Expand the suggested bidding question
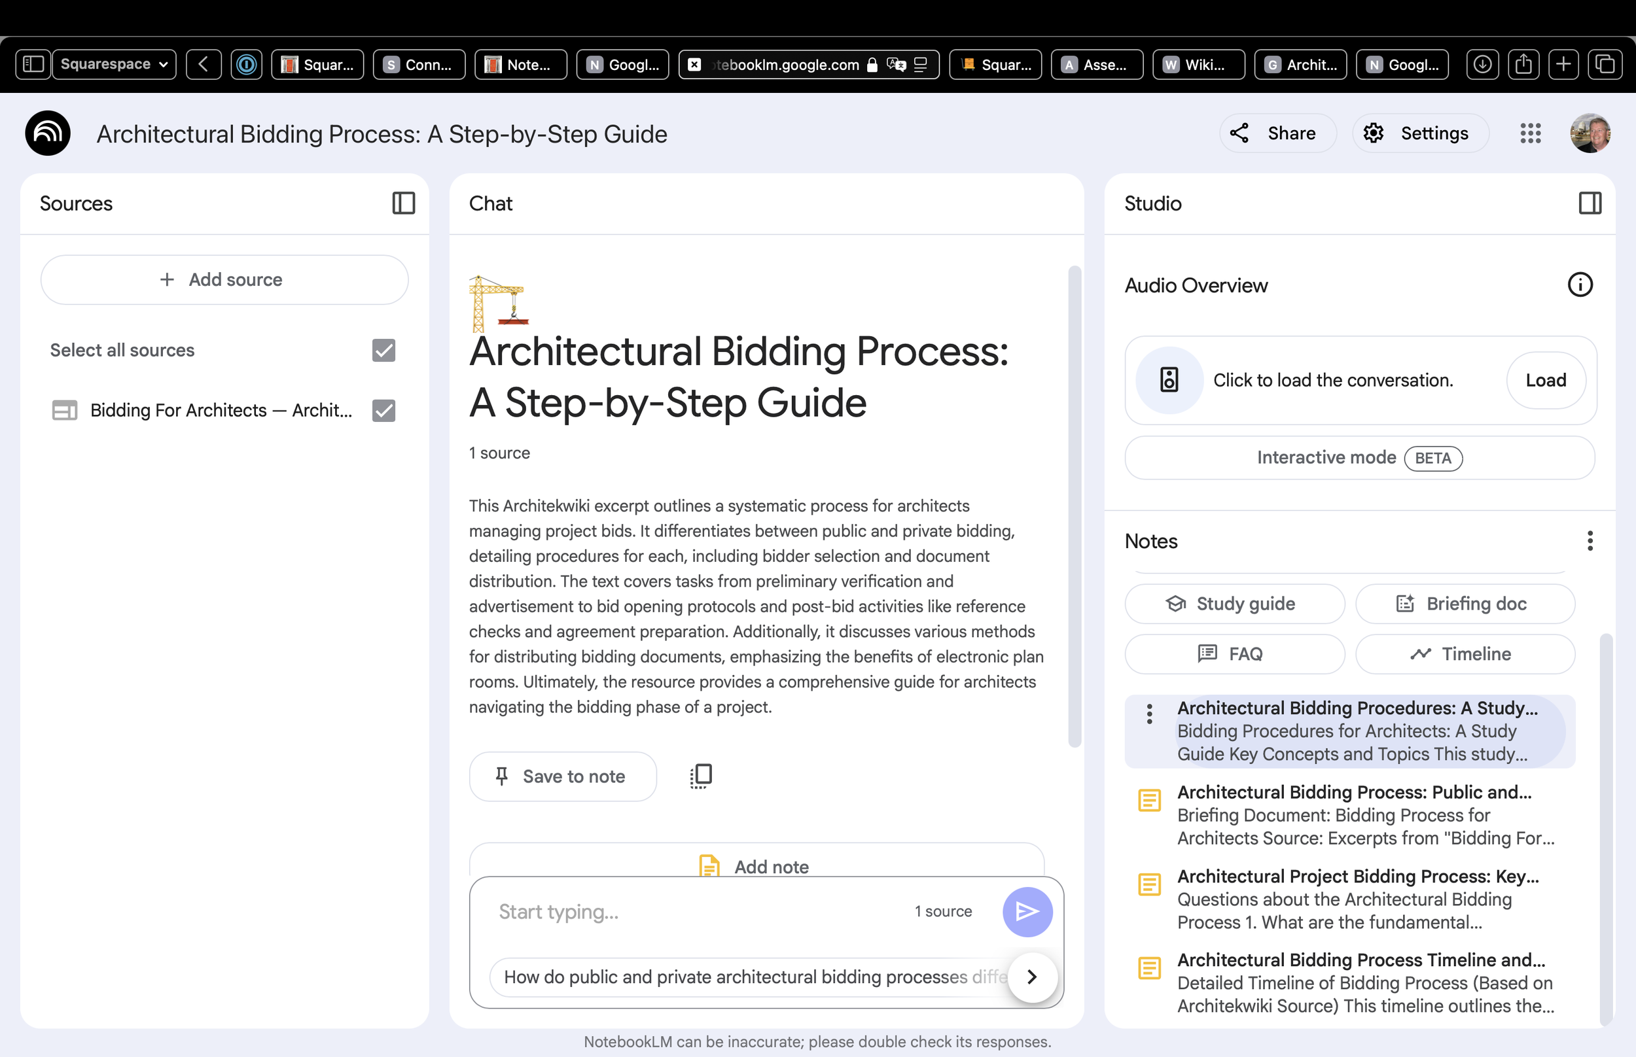 [x=1032, y=977]
